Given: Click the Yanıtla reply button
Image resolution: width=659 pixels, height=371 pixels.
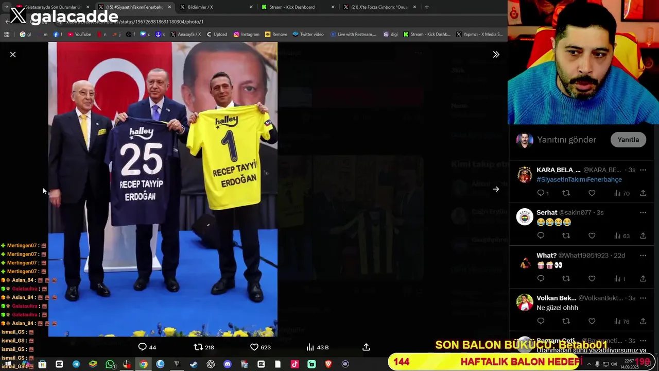Looking at the screenshot, I should (628, 140).
